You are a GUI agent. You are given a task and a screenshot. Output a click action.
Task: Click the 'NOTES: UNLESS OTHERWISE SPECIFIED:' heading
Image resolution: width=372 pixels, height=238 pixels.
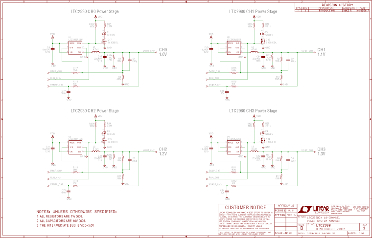[76, 212]
